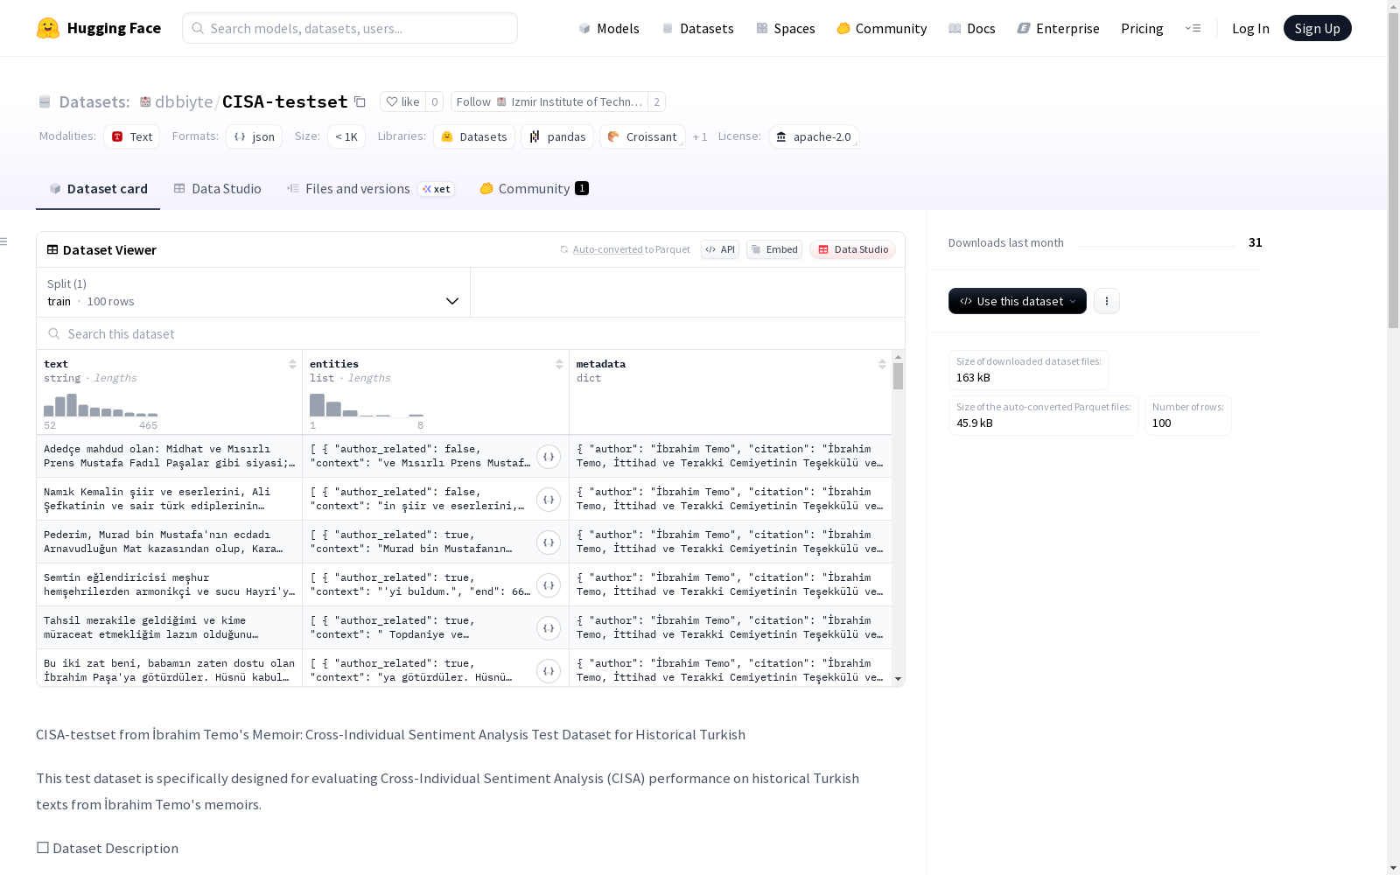Select the pandas library tag
The image size is (1400, 875).
tap(557, 136)
